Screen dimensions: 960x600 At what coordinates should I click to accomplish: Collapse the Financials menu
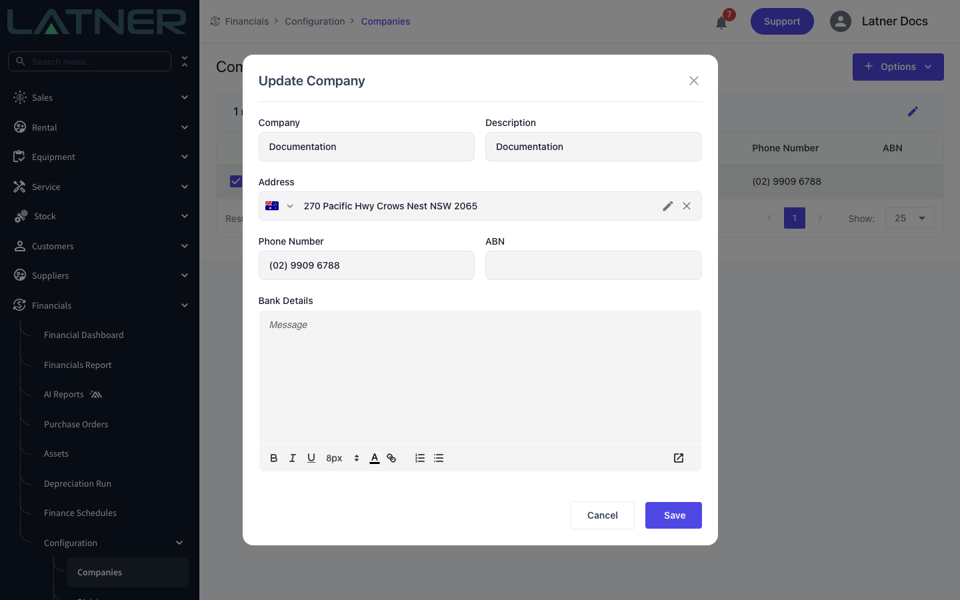(100, 305)
